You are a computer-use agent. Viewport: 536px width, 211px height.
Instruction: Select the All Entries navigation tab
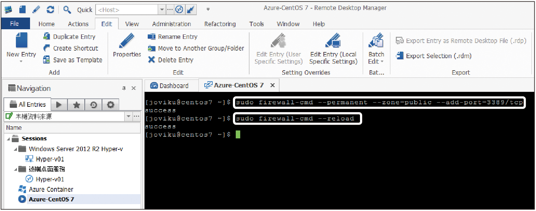click(x=27, y=104)
